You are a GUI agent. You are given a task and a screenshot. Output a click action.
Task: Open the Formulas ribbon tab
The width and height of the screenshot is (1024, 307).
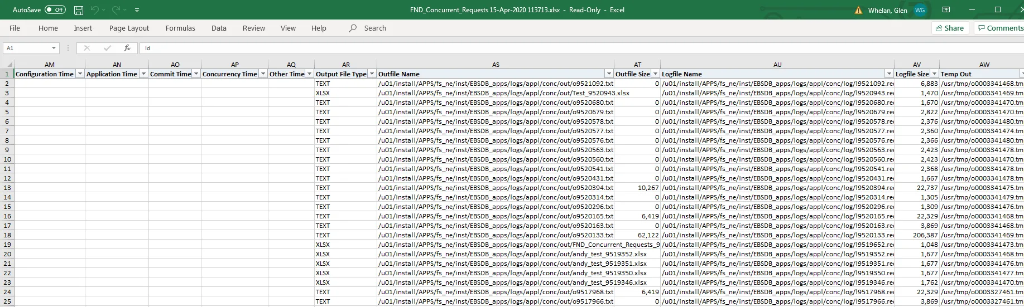(180, 28)
